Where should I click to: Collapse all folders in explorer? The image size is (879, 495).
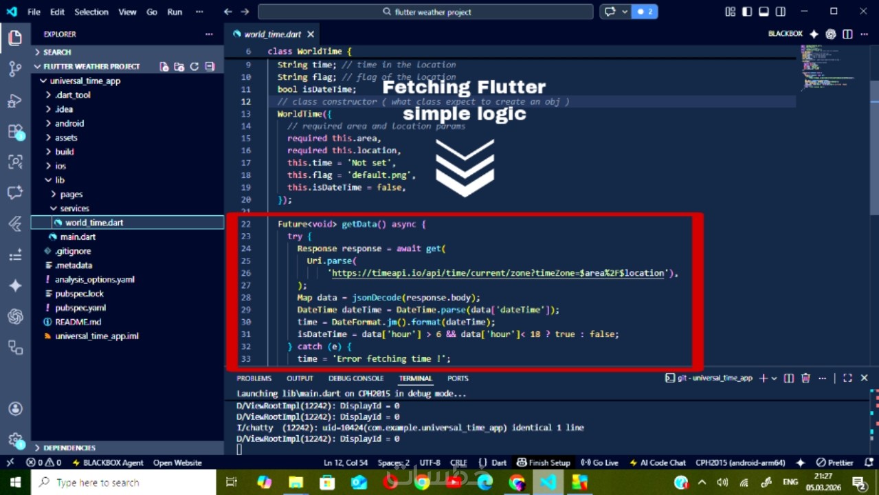[x=210, y=67]
